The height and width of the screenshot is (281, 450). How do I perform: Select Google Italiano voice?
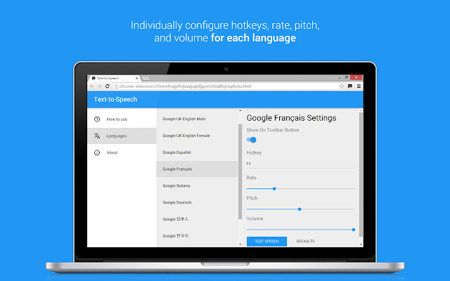(197, 185)
